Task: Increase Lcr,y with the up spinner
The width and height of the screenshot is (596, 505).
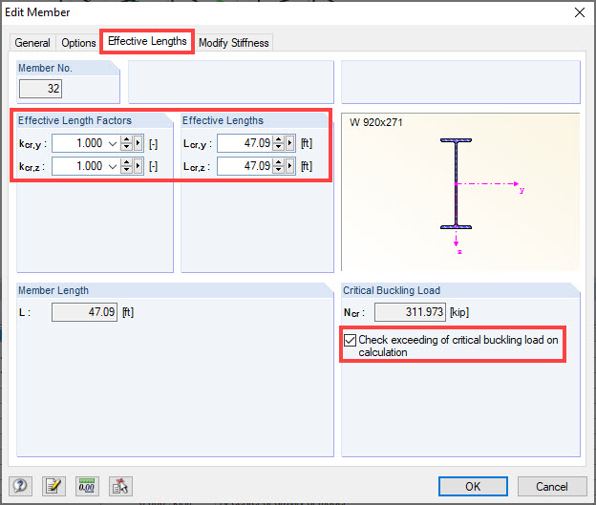Action: 279,139
